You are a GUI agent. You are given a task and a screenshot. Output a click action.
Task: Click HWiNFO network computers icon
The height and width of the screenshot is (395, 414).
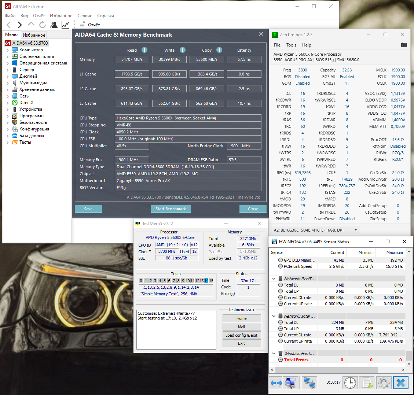tap(309, 383)
